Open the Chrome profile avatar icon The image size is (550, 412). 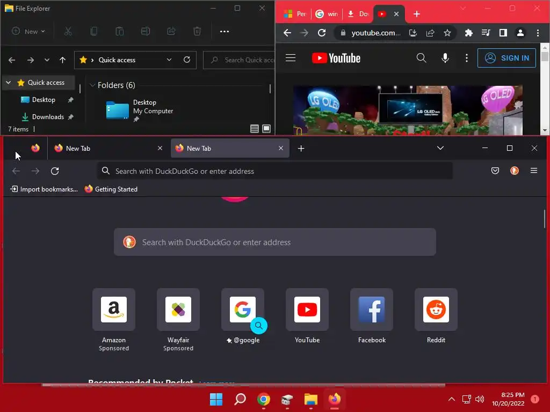click(x=520, y=33)
